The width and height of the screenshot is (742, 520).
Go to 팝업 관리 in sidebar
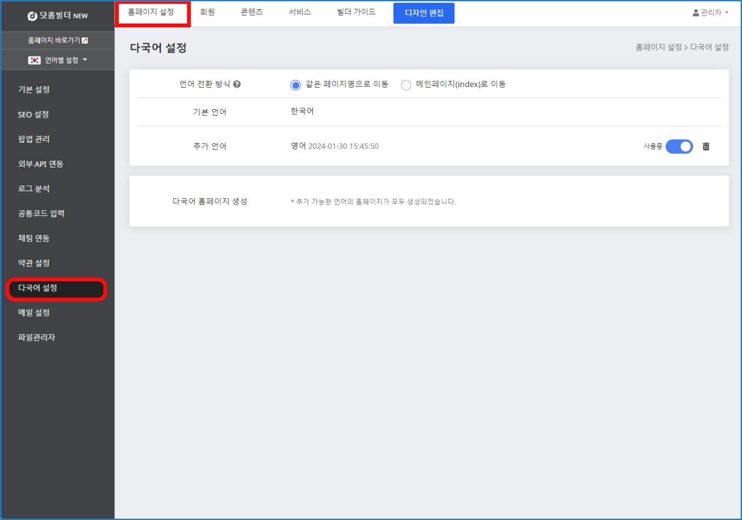point(34,139)
